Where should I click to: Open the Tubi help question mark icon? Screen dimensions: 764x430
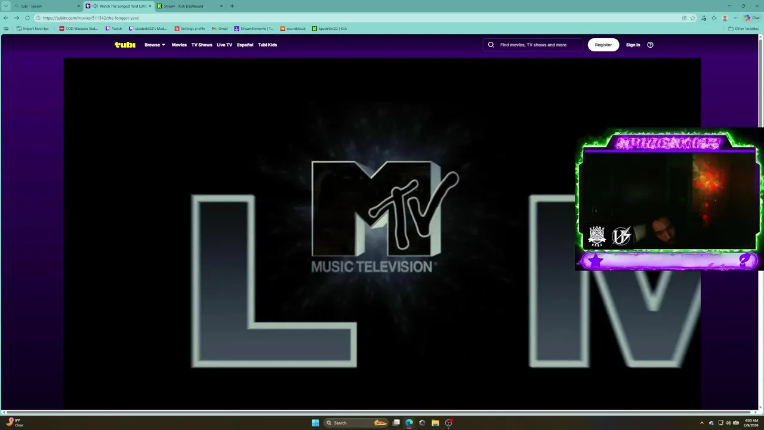[x=650, y=45]
